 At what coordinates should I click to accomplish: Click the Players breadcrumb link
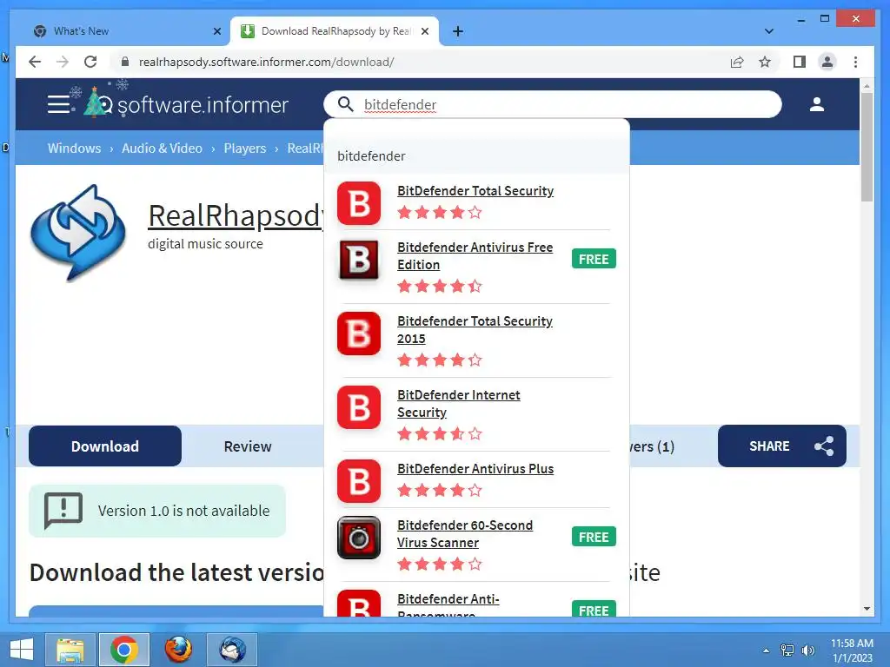(244, 148)
